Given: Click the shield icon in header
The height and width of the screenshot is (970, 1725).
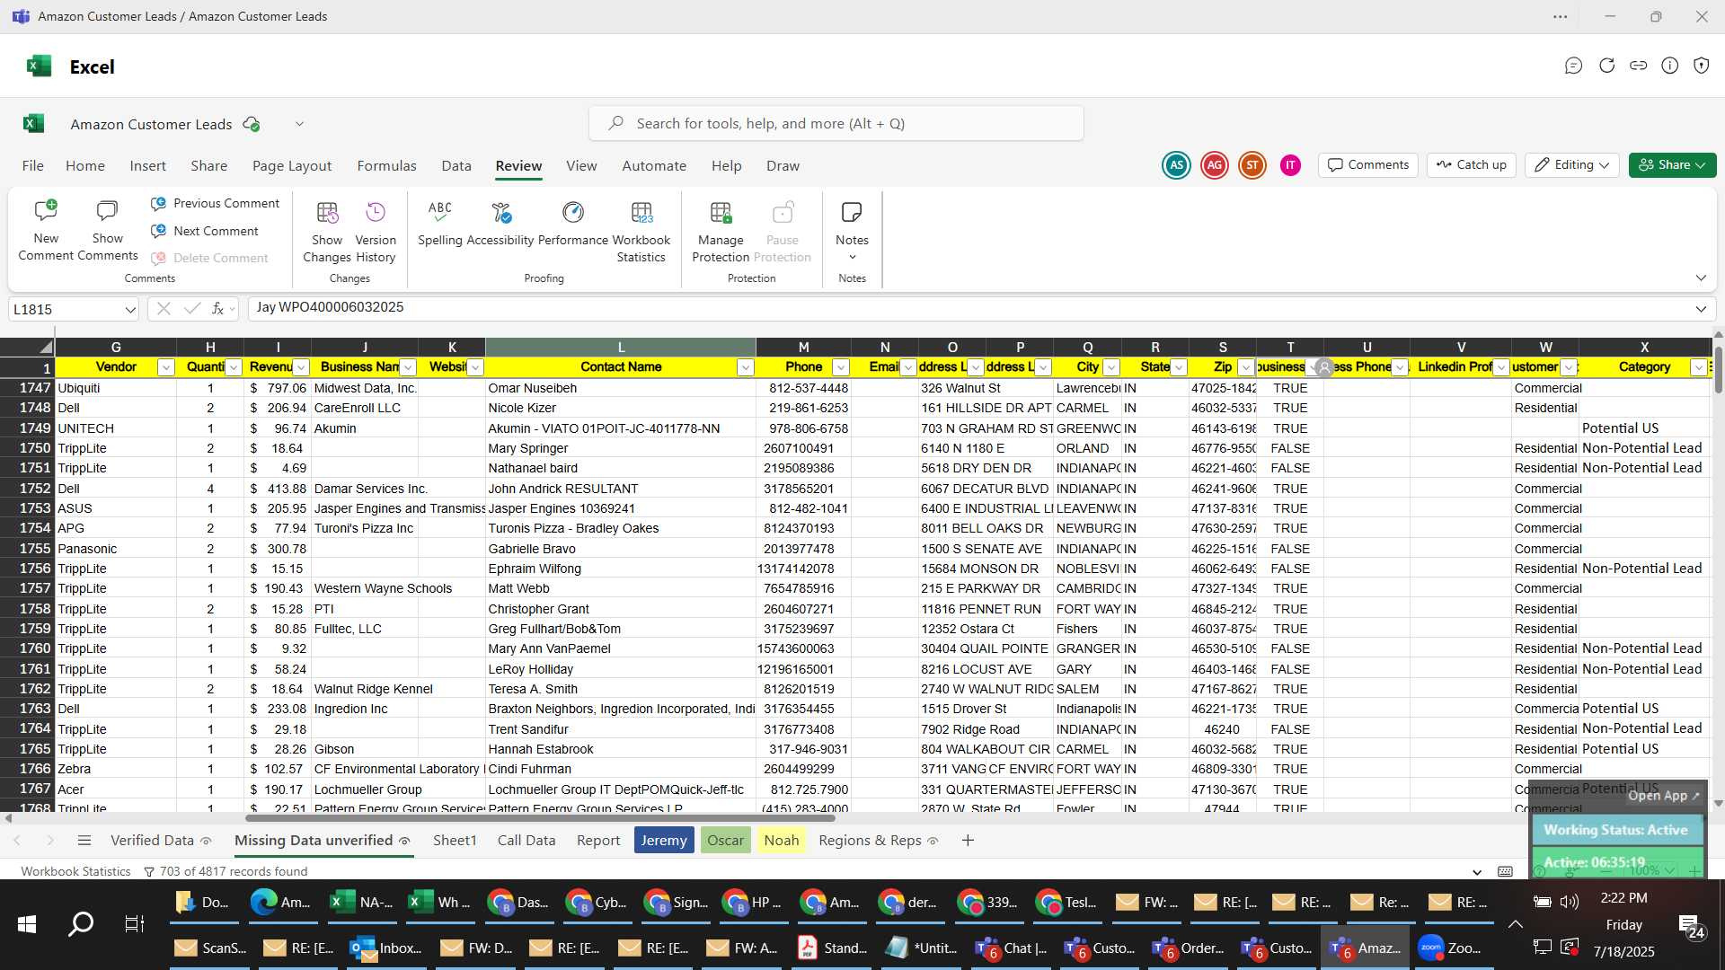Looking at the screenshot, I should pos(1702,66).
